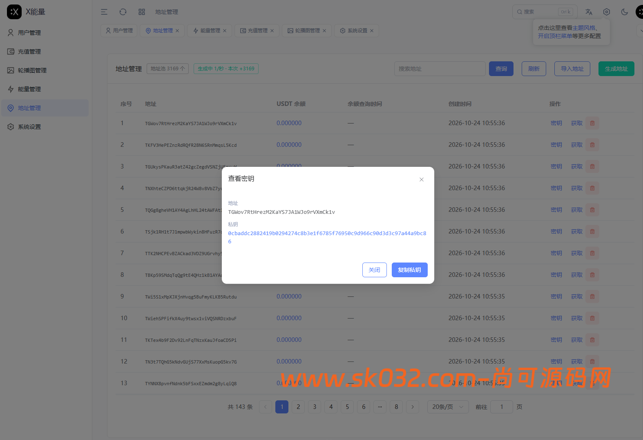Go to page 3 in pagination
The width and height of the screenshot is (643, 440).
pyautogui.click(x=315, y=407)
